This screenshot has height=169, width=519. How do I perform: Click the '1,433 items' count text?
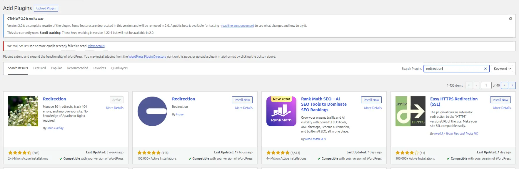[x=455, y=85]
